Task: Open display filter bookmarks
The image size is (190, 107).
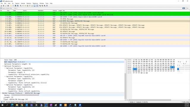Action: click(x=1, y=8)
